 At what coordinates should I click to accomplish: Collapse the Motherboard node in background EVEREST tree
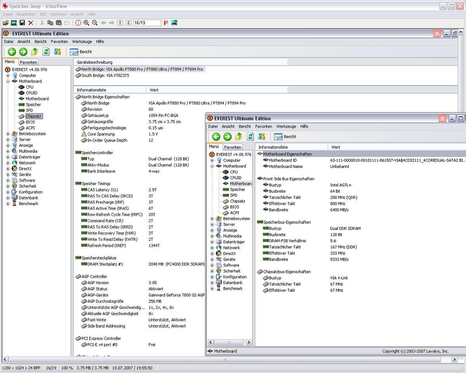pos(8,81)
